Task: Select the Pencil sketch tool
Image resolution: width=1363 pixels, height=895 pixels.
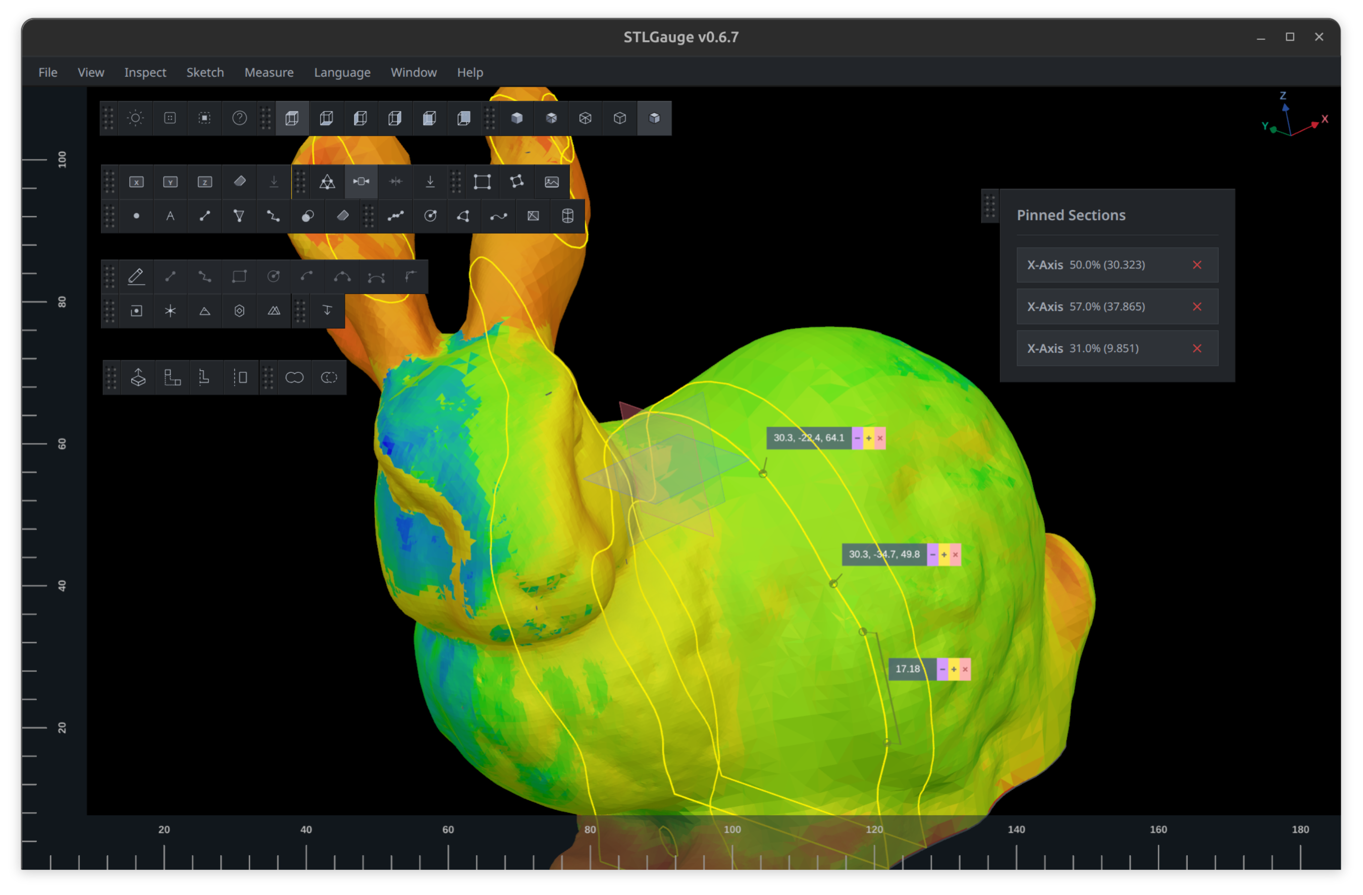Action: tap(136, 276)
